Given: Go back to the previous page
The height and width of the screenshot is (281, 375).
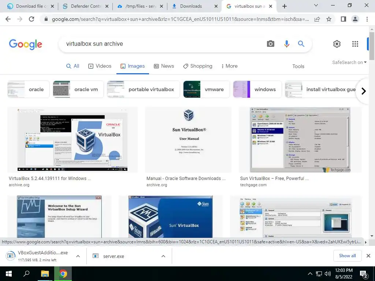Looking at the screenshot, I should (8, 19).
